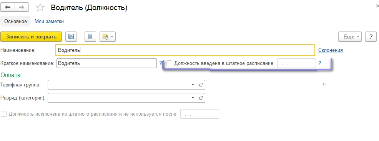Enable Должность введена в штатное расписание checkbox
Viewport: 379px width, 141px height.
(x=170, y=63)
